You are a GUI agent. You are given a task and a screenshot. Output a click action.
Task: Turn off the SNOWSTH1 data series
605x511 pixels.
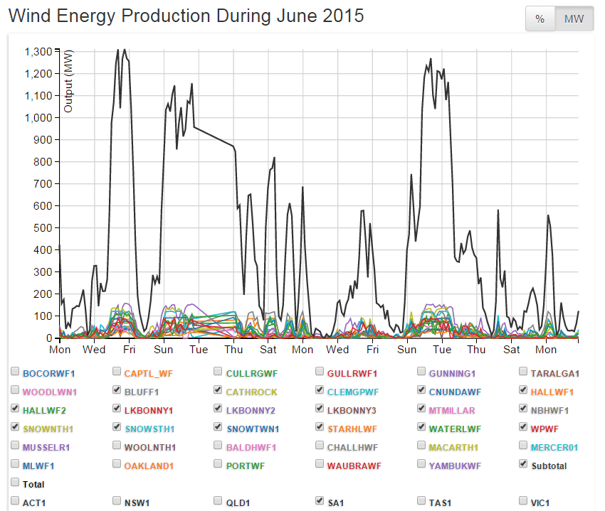[116, 426]
